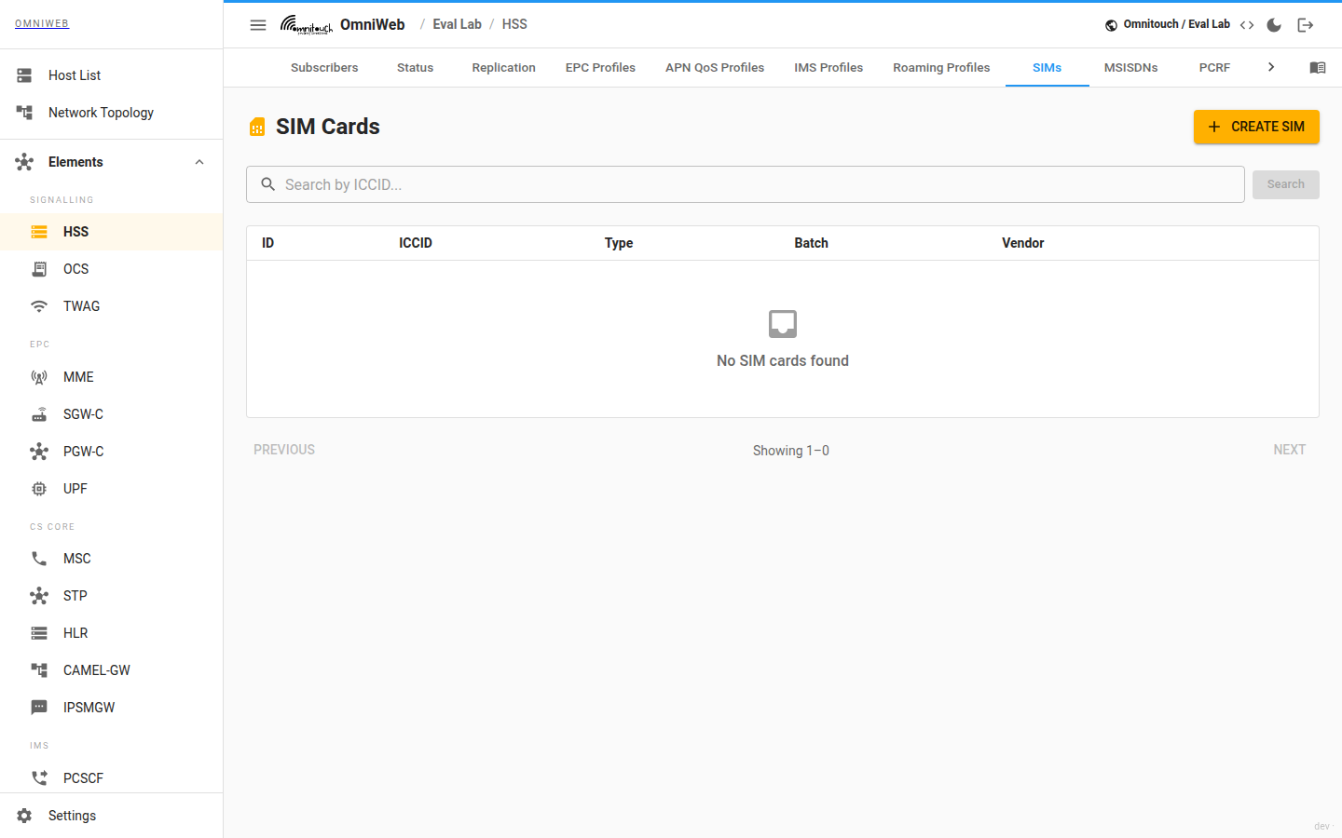Click Eval Lab breadcrumb link
The height and width of the screenshot is (838, 1342).
457,24
